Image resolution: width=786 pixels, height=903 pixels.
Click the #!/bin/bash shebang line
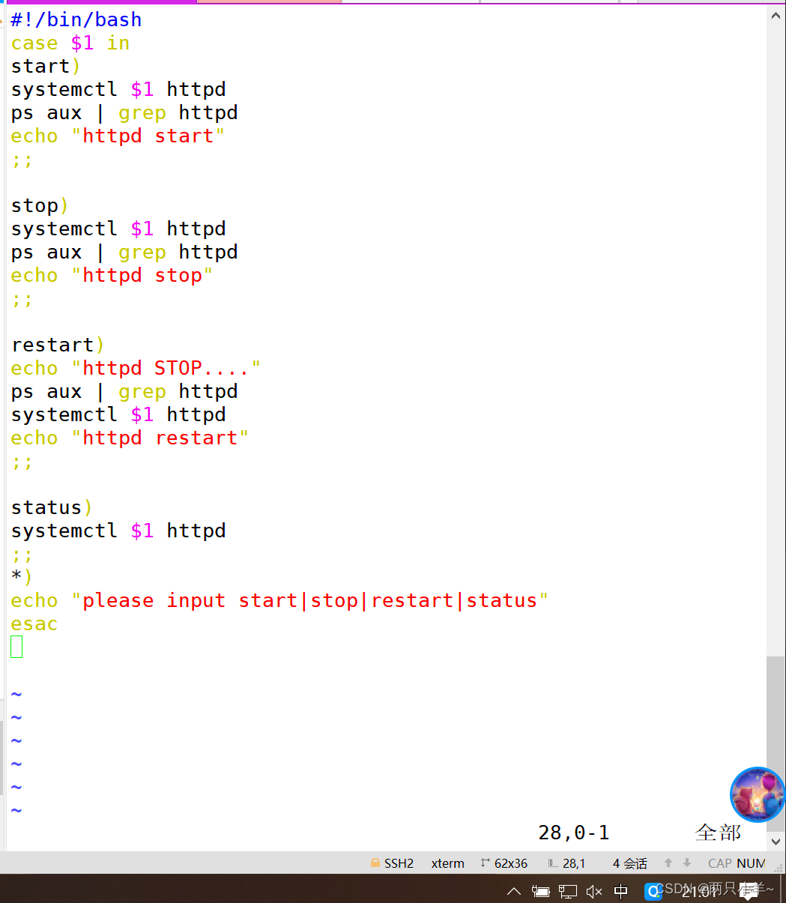(x=76, y=19)
